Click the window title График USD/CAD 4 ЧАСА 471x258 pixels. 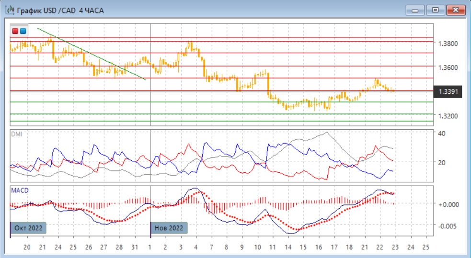(x=60, y=11)
